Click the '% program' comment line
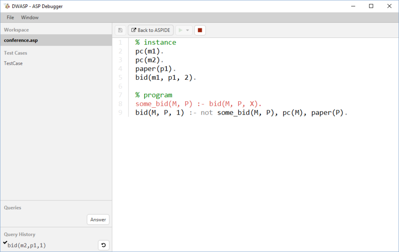 tap(154, 95)
